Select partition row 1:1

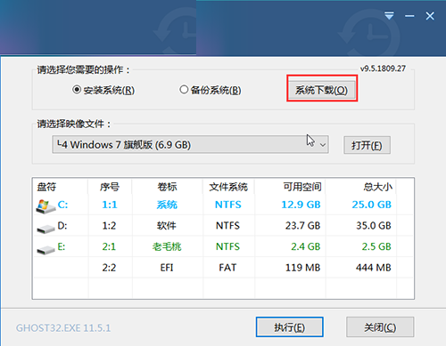pos(223,205)
